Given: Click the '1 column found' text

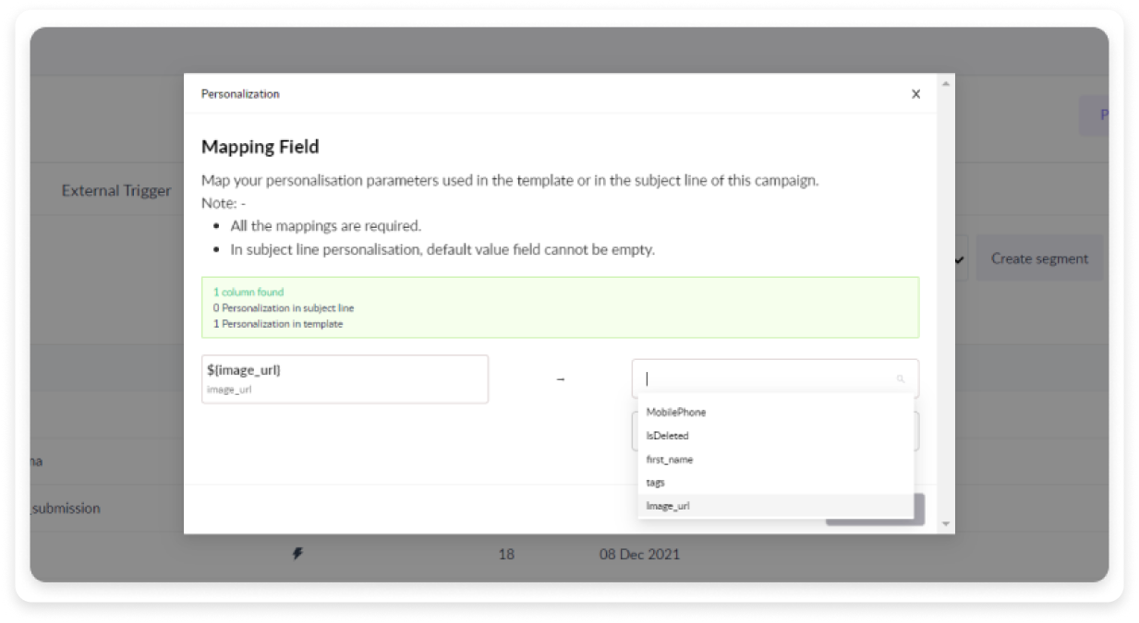Looking at the screenshot, I should click(x=248, y=292).
